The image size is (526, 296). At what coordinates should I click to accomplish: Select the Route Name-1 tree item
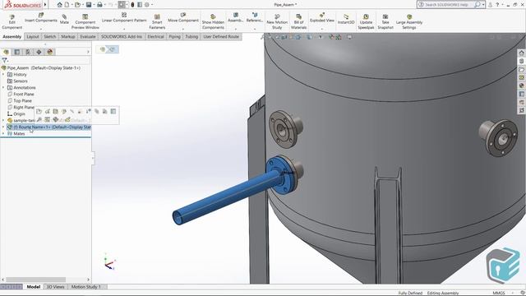49,127
